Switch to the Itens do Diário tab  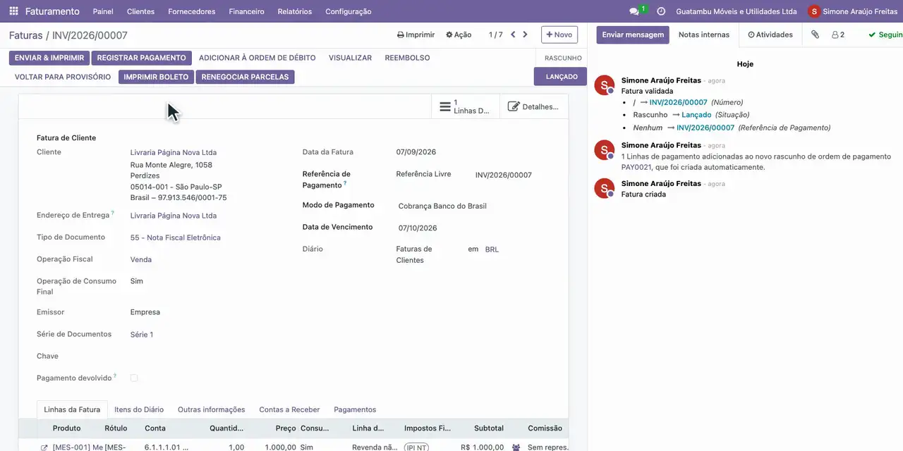click(139, 409)
